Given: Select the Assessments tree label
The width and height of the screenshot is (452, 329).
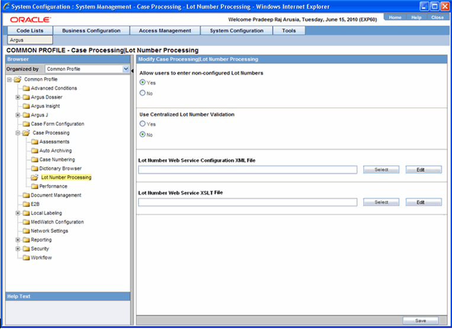Looking at the screenshot, I should click(x=54, y=142).
